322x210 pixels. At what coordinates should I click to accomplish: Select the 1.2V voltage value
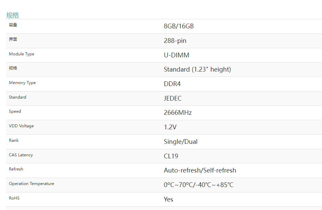click(170, 127)
